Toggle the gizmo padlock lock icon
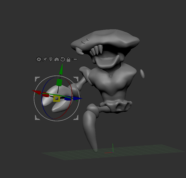Screen dimensions: 186x178 [69, 59]
